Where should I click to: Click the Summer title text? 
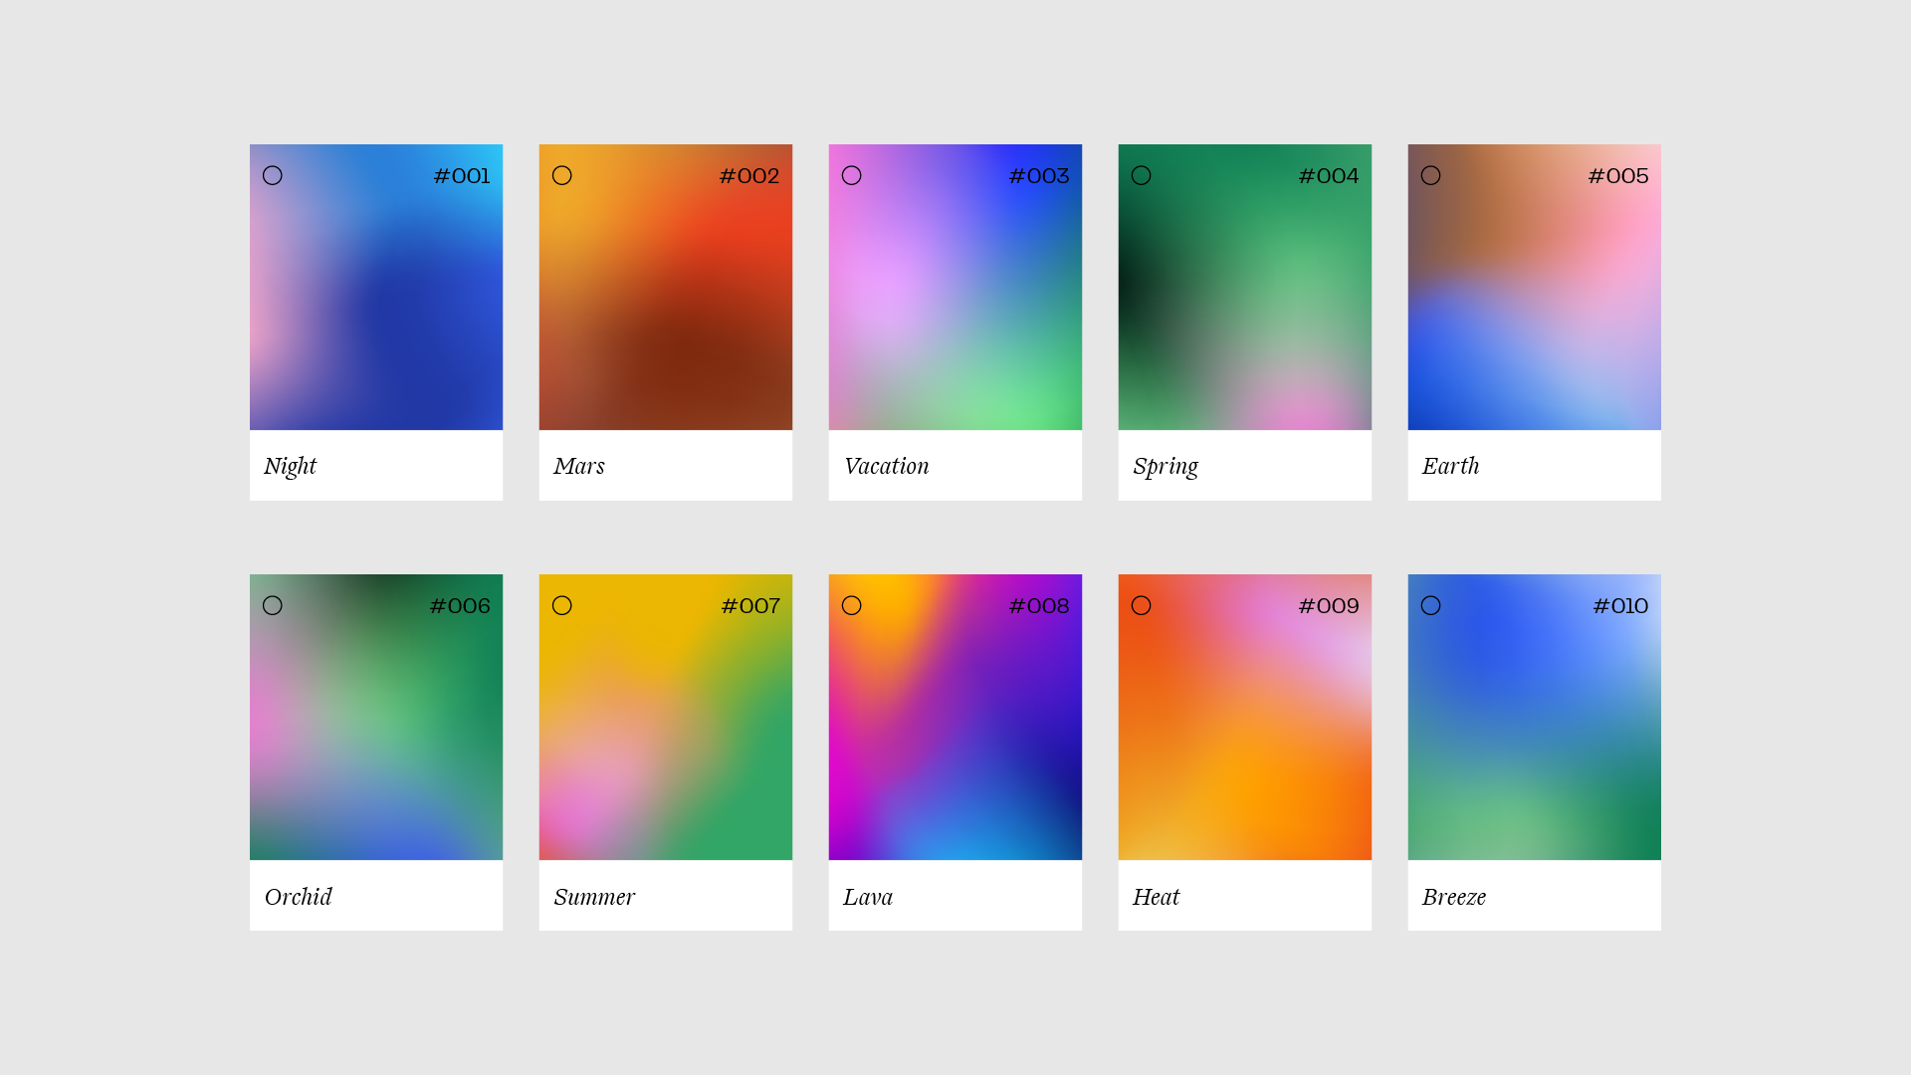pos(594,897)
